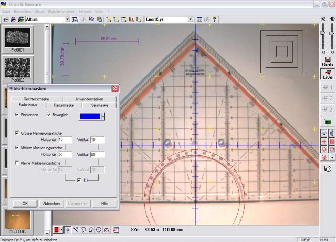Image resolution: width=336 pixels, height=242 pixels.
Task: Click the Abbrechen button
Action: (x=51, y=203)
